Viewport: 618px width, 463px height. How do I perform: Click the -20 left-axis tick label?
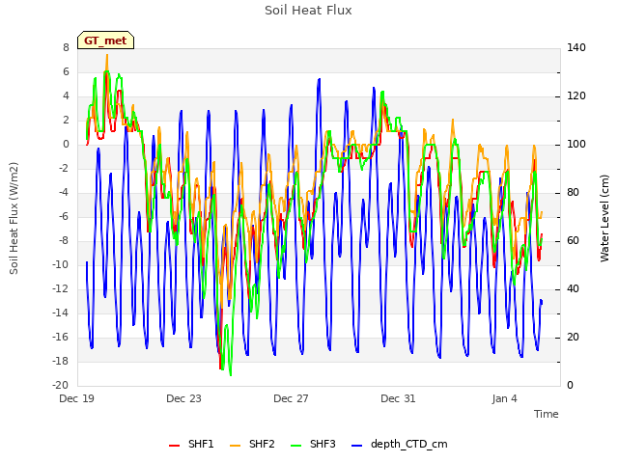pyautogui.click(x=60, y=385)
